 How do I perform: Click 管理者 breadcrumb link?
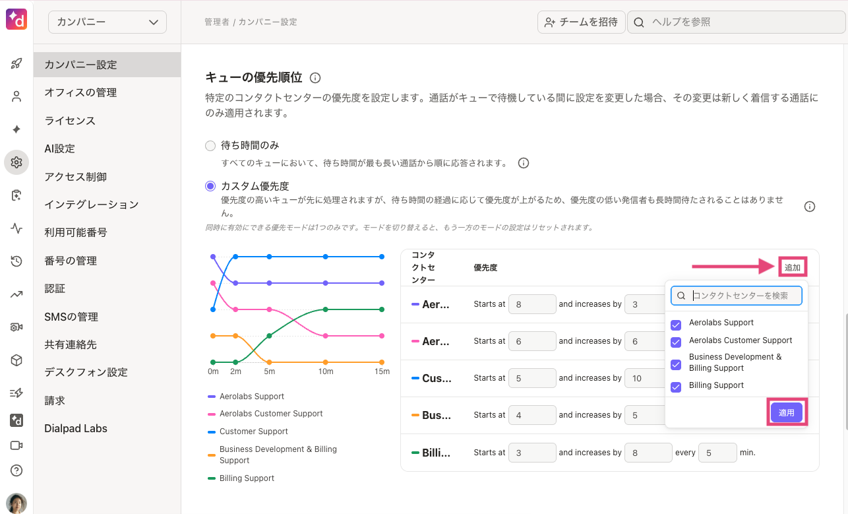click(x=217, y=22)
